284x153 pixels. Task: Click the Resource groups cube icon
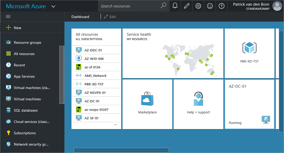click(x=8, y=42)
